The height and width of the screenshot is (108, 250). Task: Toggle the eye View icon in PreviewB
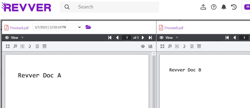(162, 38)
